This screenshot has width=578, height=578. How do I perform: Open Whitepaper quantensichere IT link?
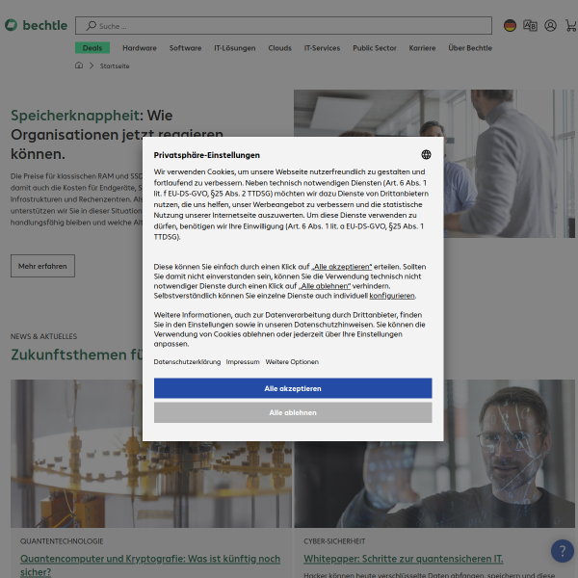(404, 559)
